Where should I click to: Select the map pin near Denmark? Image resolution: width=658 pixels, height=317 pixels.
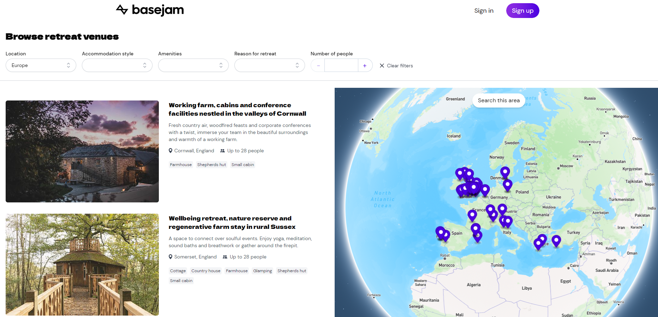(x=505, y=173)
